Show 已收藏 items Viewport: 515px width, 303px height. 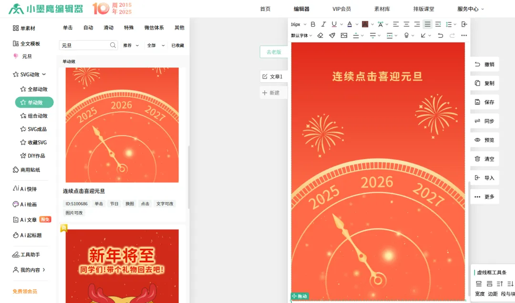coord(178,46)
